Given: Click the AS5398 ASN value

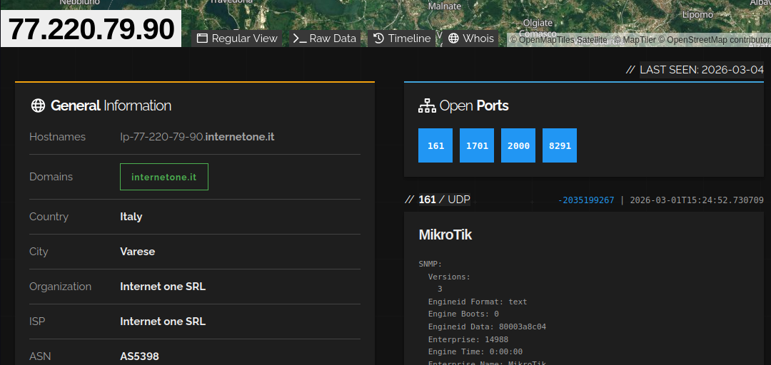Looking at the screenshot, I should (139, 356).
